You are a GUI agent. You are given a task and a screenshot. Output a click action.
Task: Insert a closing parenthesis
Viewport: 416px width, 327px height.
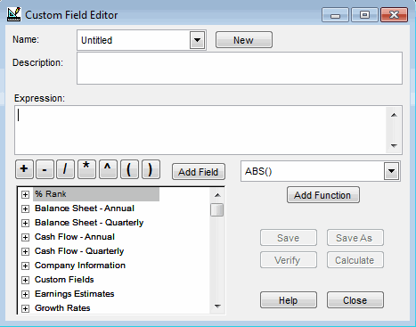(x=151, y=169)
